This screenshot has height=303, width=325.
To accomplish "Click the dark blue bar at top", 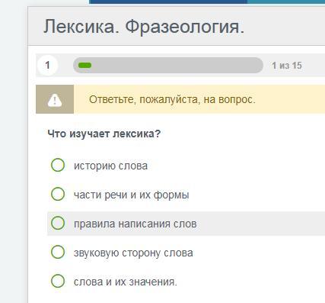I will click(x=168, y=2).
